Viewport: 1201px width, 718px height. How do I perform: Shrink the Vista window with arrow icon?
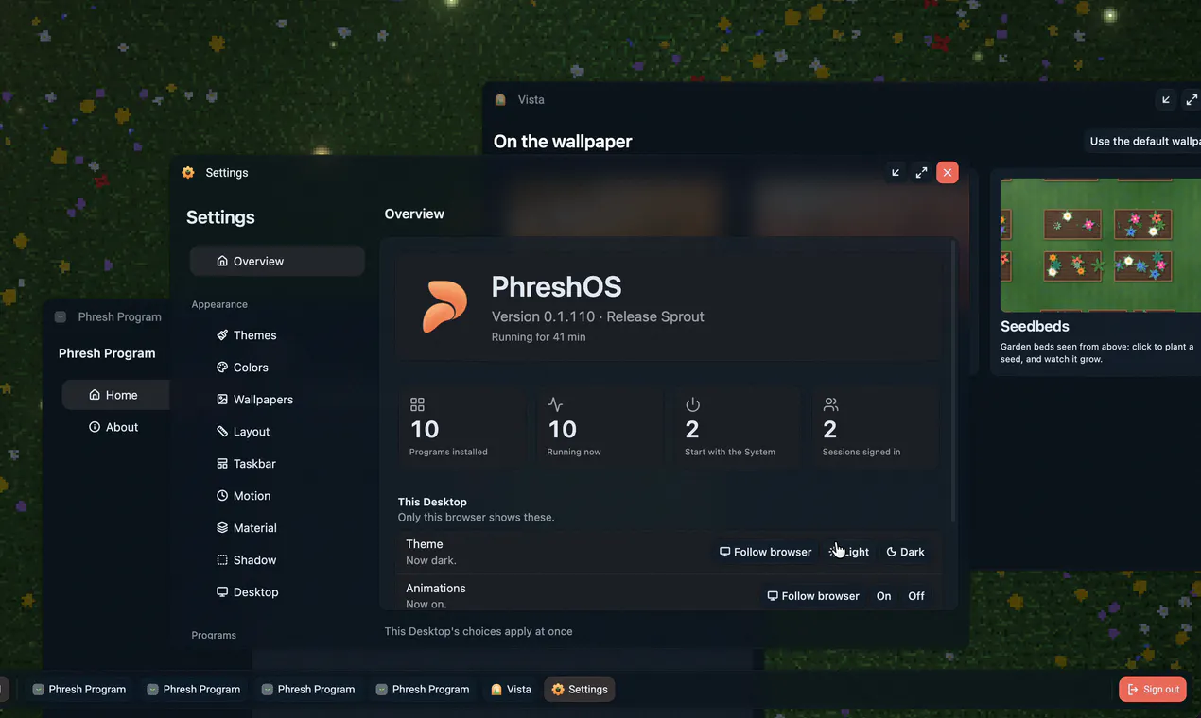coord(1166,99)
